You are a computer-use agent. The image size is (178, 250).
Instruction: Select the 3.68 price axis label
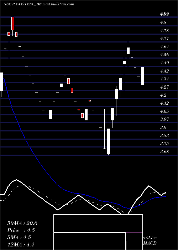coord(164,152)
